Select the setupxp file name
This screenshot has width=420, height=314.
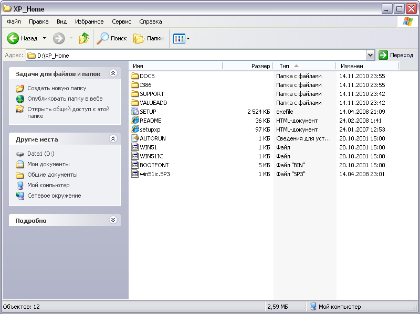[150, 129]
